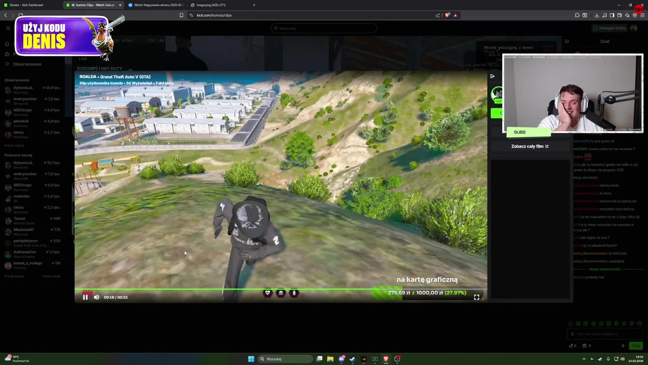Viewport: 648px width, 365px height.
Task: Open File Explorer from taskbar
Action: coord(330,359)
